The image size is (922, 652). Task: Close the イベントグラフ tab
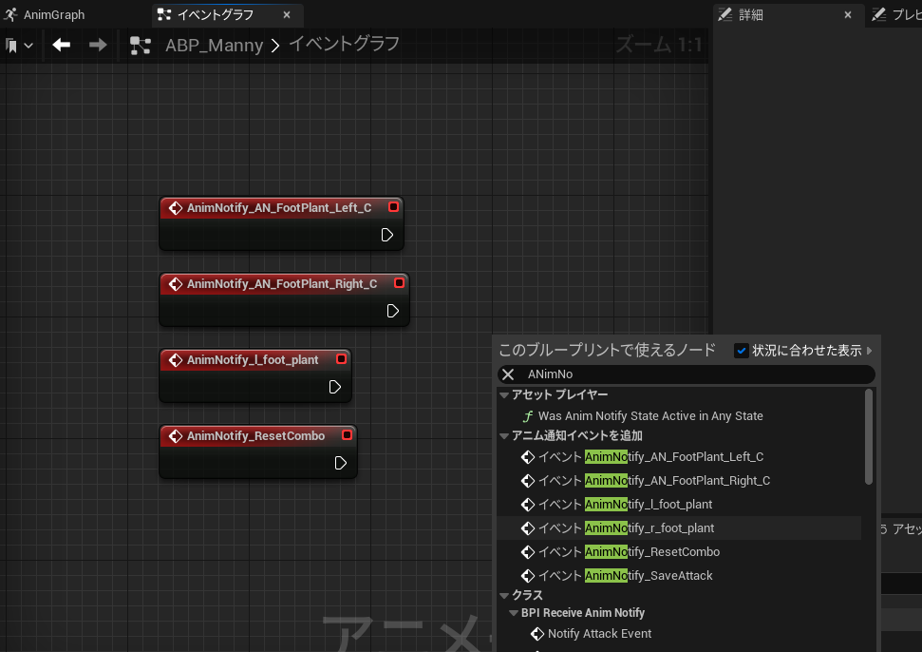pyautogui.click(x=287, y=14)
